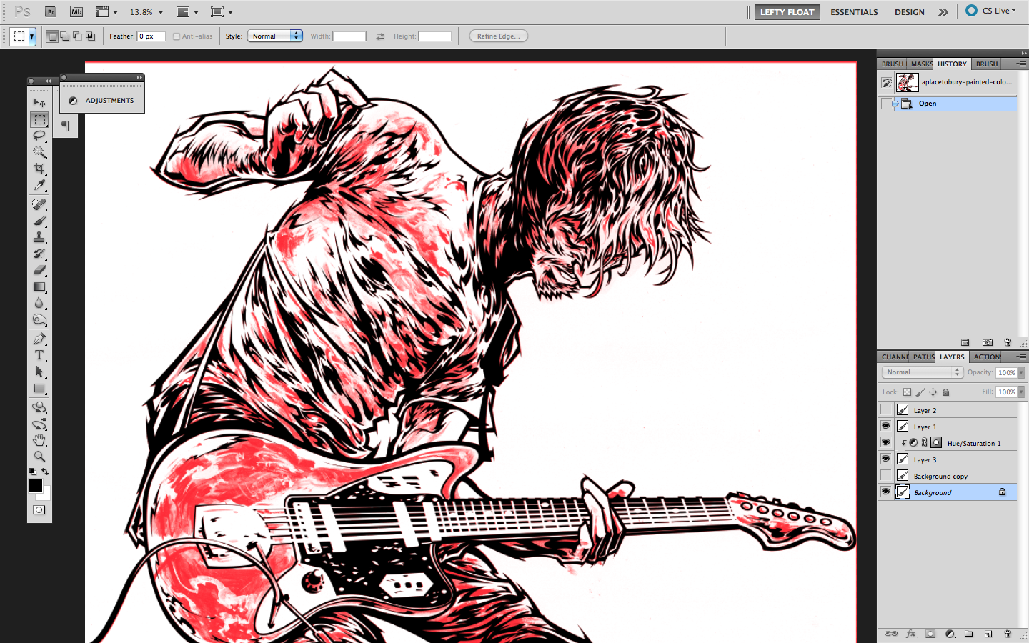Image resolution: width=1029 pixels, height=643 pixels.
Task: Open the Opacity slider arrow
Action: pos(1022,372)
